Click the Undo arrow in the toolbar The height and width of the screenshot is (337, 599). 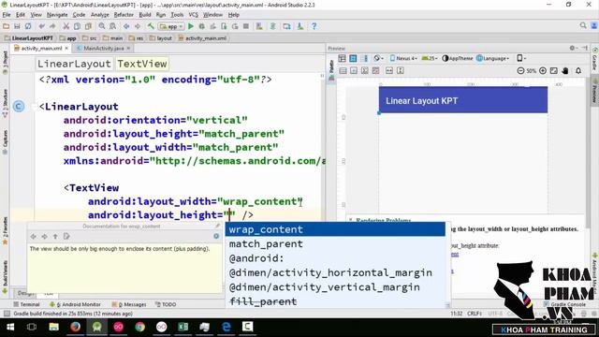click(x=41, y=26)
